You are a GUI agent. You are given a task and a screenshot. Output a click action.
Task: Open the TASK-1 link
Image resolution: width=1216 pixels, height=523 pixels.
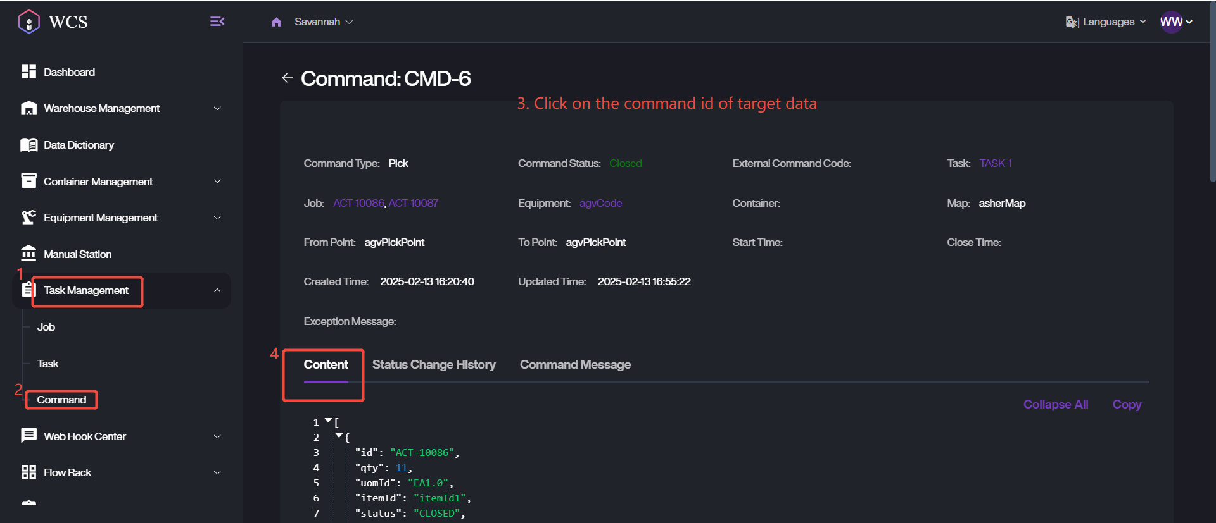[995, 163]
